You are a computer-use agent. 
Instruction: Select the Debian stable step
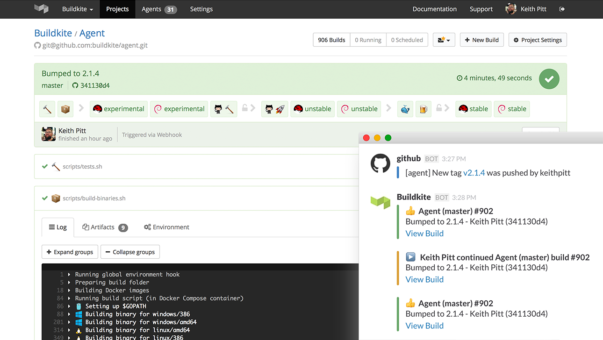pyautogui.click(x=511, y=109)
